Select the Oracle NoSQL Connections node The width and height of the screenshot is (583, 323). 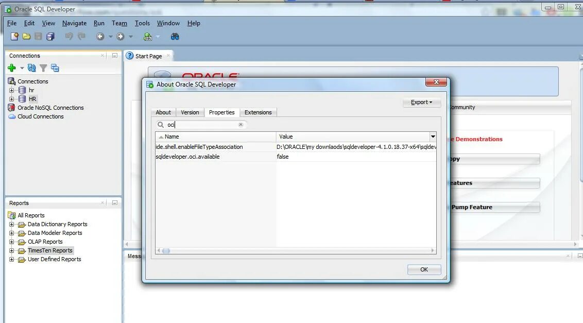50,108
